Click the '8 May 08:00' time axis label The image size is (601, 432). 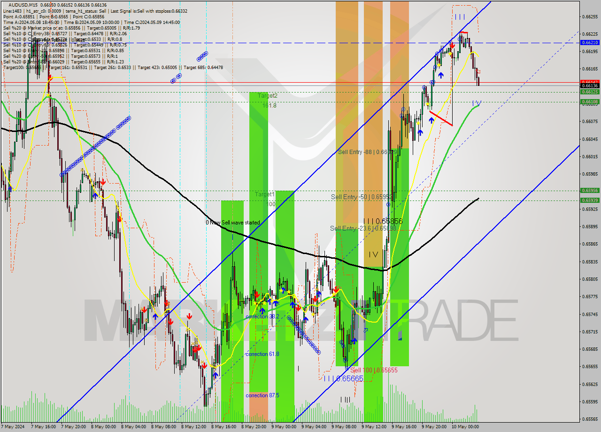[164, 427]
